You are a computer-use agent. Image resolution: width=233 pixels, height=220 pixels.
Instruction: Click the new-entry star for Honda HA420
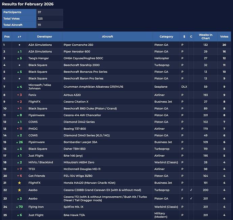(x=19, y=183)
